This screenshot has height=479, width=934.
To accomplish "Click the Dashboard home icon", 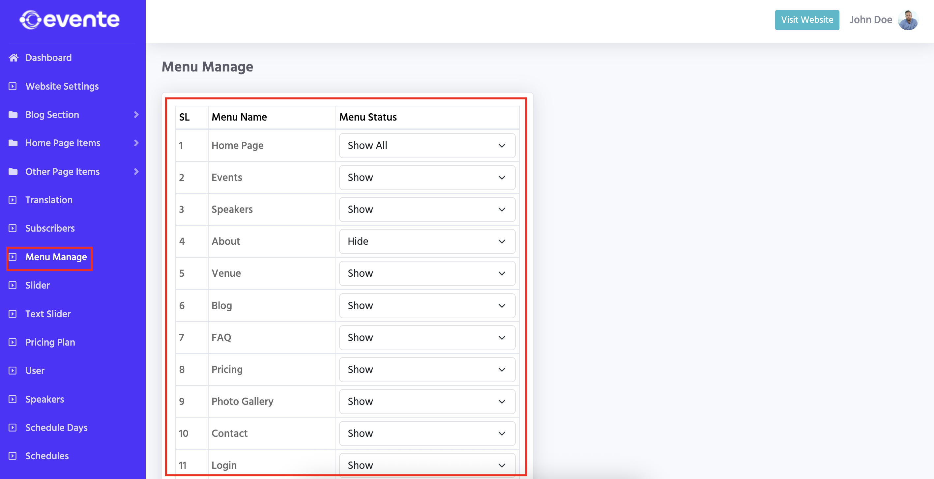I will [x=14, y=58].
